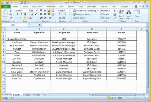This screenshot has width=151, height=102.
Task: Click the Format cells button
Action: (x=105, y=18)
